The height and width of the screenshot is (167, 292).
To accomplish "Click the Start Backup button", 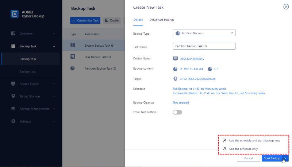I will coord(272,158).
